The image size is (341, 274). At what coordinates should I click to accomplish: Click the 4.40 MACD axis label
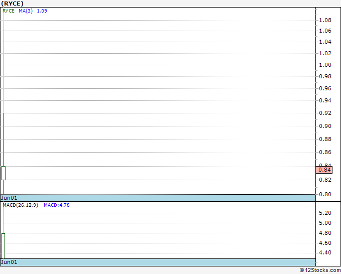[x=325, y=252]
